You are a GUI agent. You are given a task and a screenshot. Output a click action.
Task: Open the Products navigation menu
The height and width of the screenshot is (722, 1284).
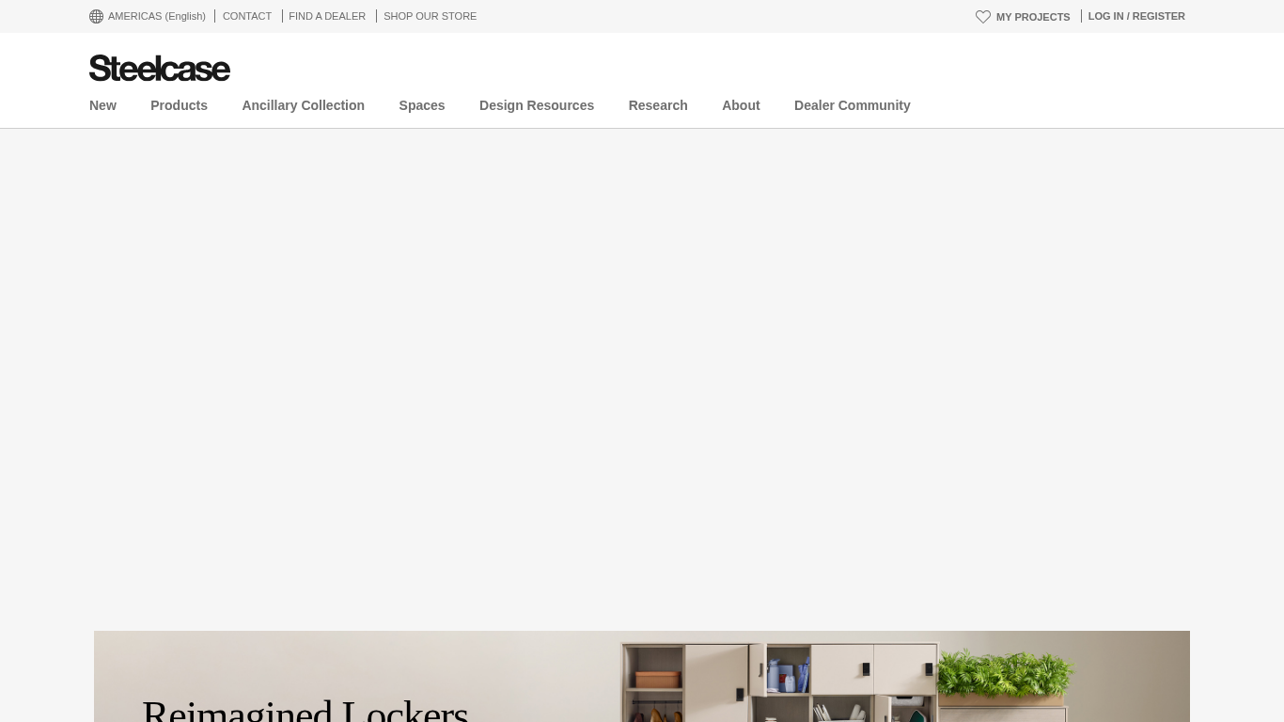pyautogui.click(x=179, y=105)
